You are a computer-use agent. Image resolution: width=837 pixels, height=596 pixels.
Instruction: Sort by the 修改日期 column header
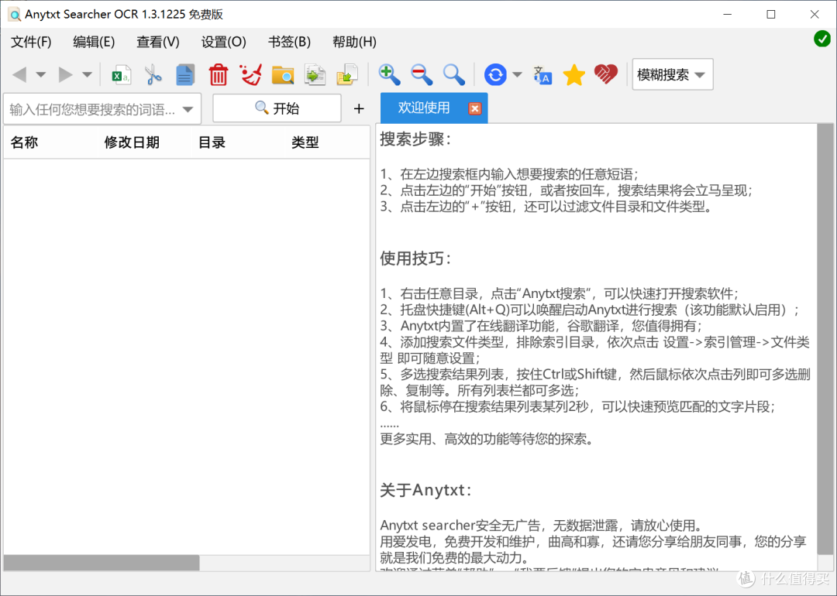(x=132, y=142)
